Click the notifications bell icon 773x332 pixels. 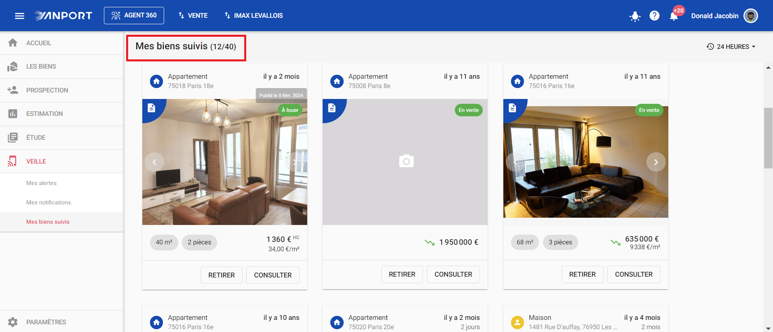674,16
